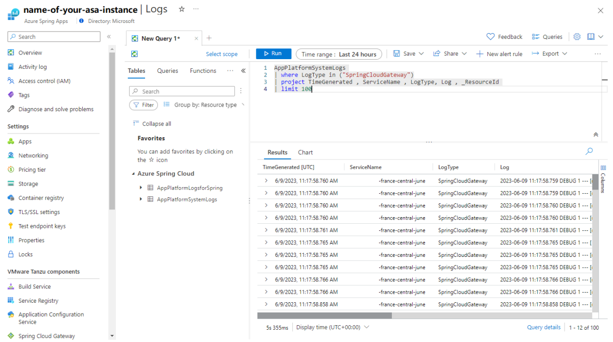Switch to the Tables tab

pyautogui.click(x=136, y=71)
